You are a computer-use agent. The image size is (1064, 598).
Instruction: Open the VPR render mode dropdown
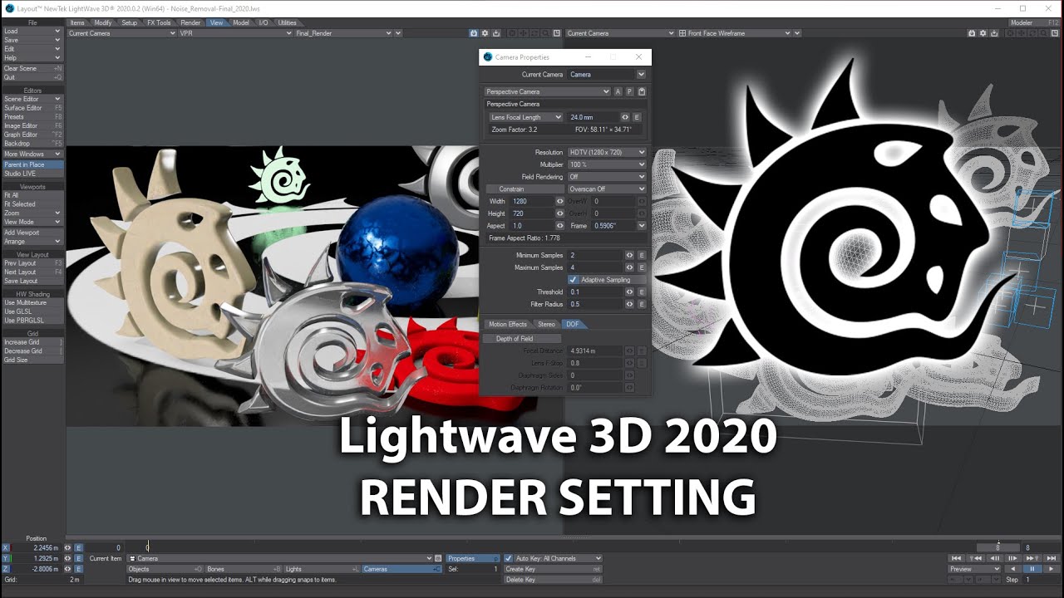[x=234, y=33]
